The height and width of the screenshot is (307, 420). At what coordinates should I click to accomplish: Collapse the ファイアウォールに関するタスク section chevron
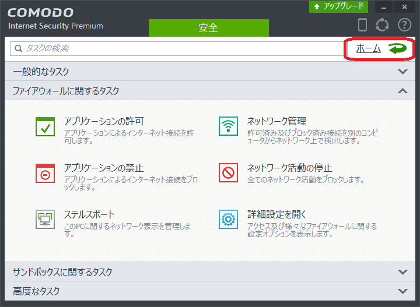[x=402, y=91]
